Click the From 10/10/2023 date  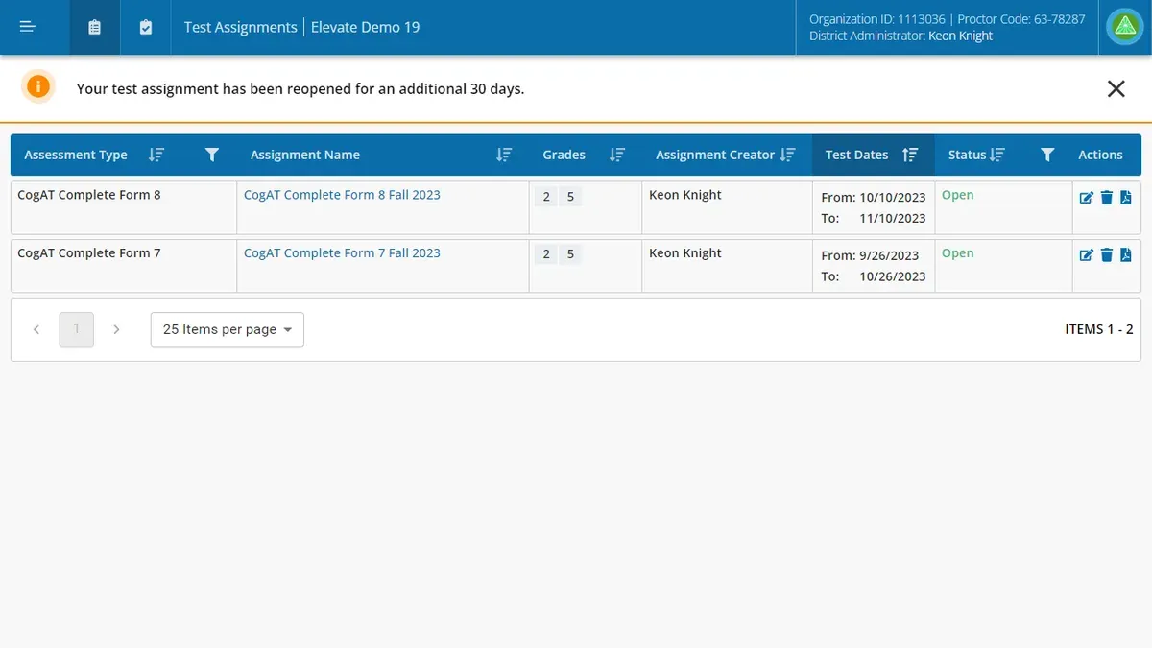[x=874, y=198]
